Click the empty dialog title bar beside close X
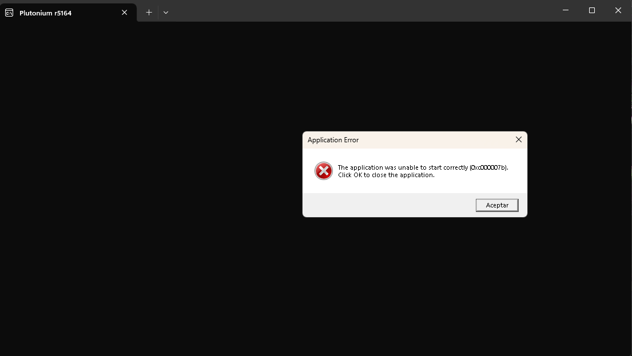 (x=435, y=140)
